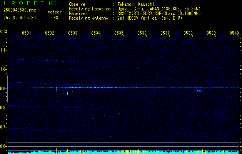Click the 0.9 kHz frequency label

pyautogui.click(x=3, y=89)
